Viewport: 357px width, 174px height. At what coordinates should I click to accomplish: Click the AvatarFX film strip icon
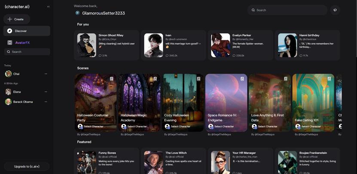(10, 42)
